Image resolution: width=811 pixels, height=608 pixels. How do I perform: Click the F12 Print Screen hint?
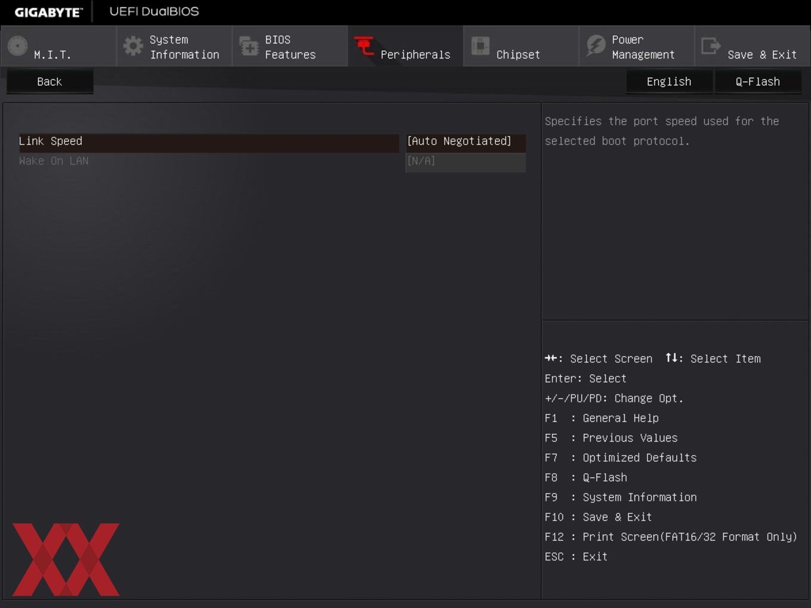(x=671, y=537)
